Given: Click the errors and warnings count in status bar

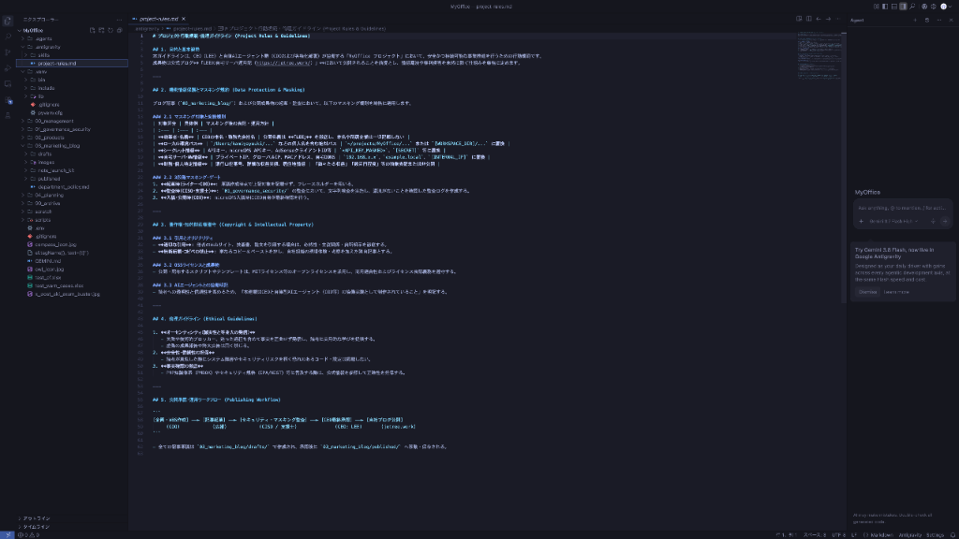Looking at the screenshot, I should click(28, 534).
